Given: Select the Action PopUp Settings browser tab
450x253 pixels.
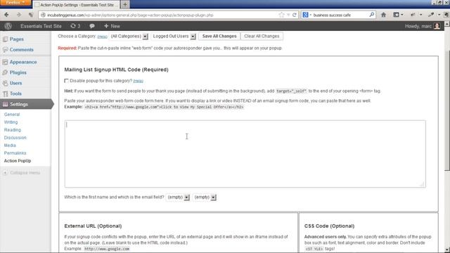Looking at the screenshot, I should (77, 5).
